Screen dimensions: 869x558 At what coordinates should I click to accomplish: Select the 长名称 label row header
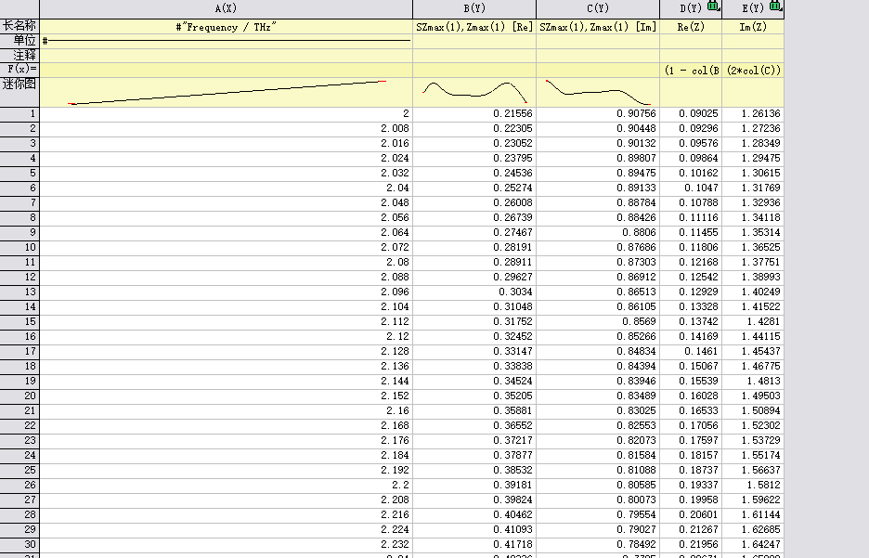(19, 26)
